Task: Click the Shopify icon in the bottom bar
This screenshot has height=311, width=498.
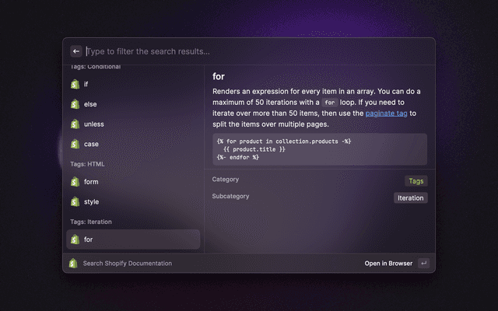Action: pos(72,264)
